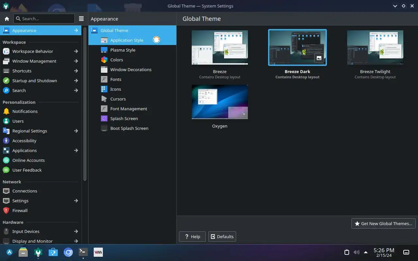Open the User Feedback icon
The image size is (418, 261).
tap(6, 170)
